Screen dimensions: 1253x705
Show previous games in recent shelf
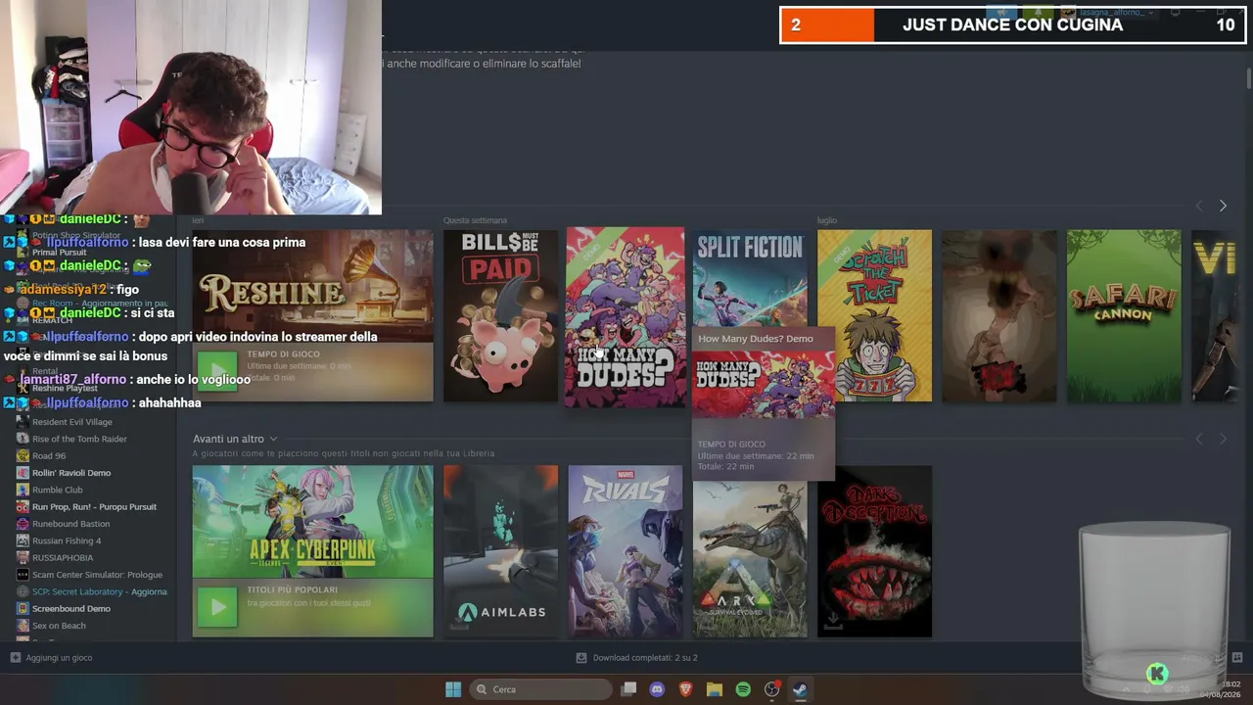(x=1199, y=206)
